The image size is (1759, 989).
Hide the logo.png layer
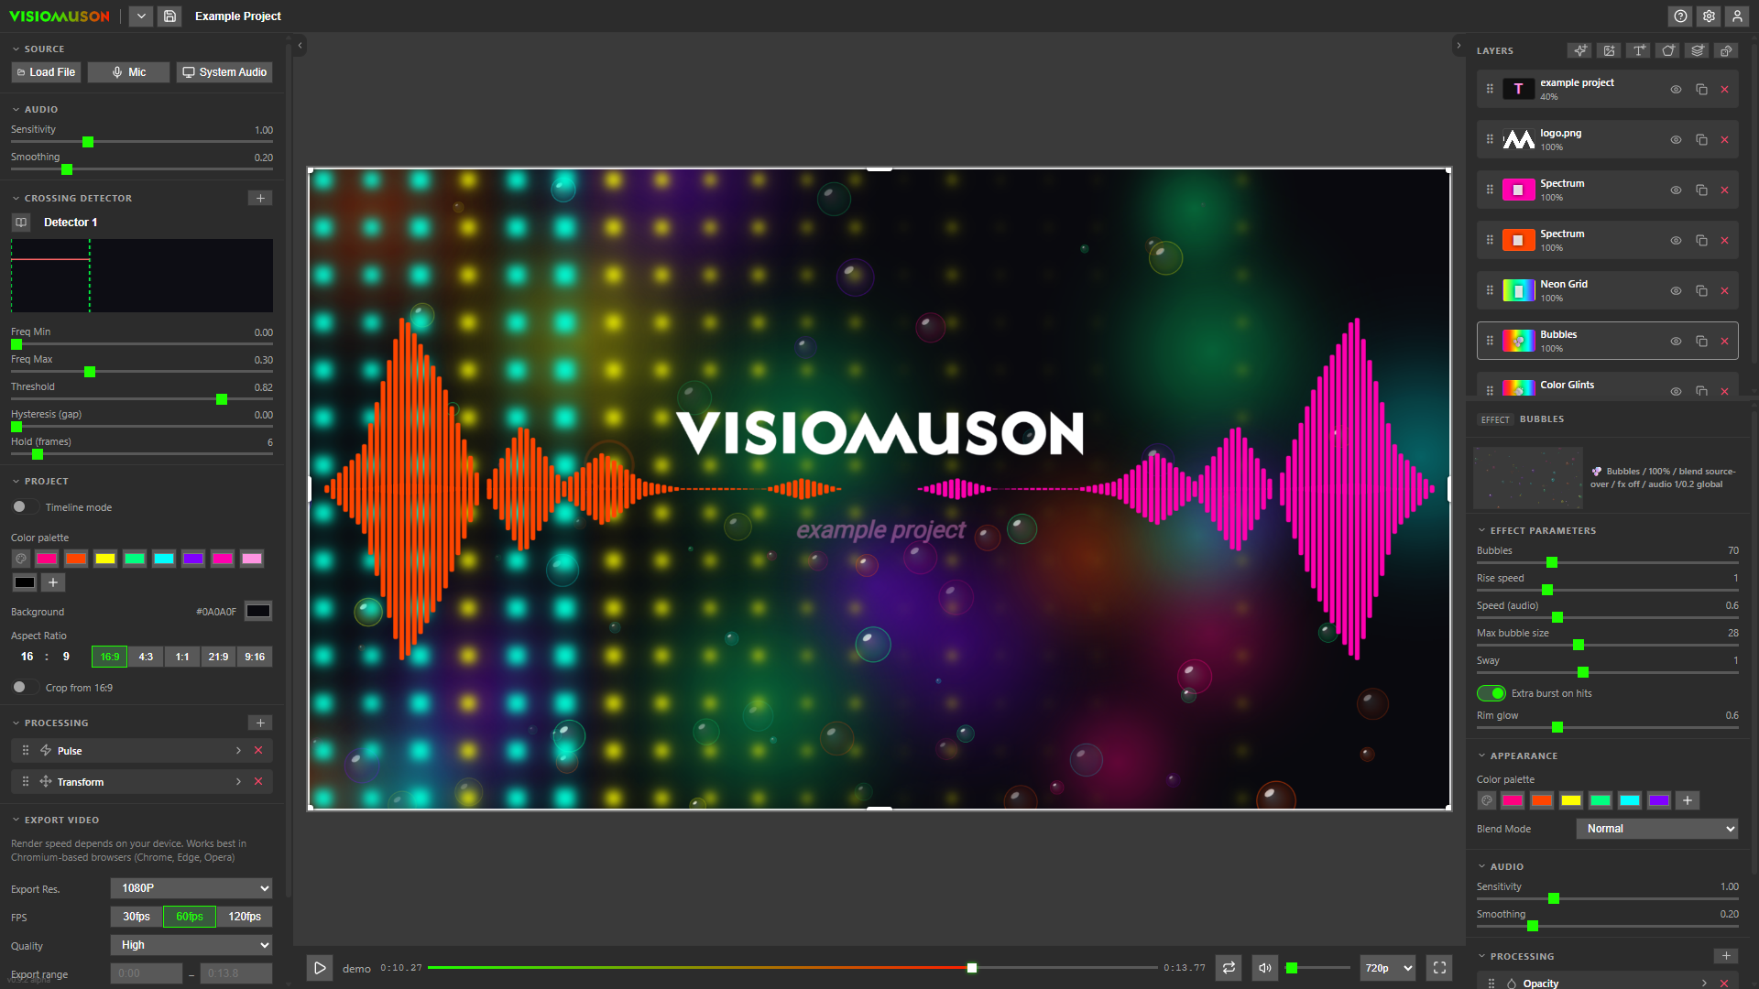[x=1676, y=140]
